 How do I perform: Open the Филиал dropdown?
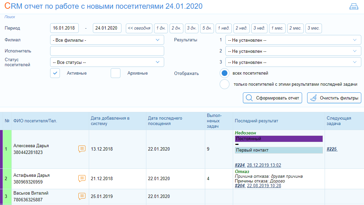tap(107, 40)
